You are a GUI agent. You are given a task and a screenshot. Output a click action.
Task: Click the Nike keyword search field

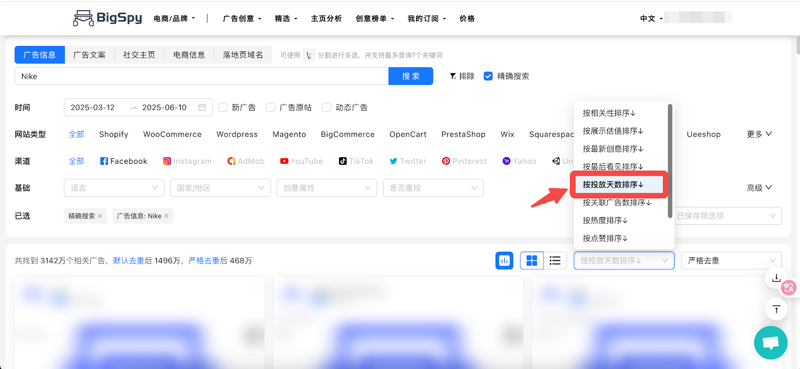point(201,76)
